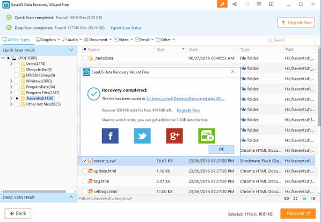Click the video-js.swf file icon
321x222 pixels.
coord(90,161)
